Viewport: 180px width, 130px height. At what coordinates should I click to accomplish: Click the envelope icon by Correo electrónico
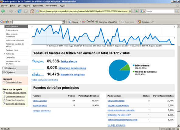tap(4, 82)
